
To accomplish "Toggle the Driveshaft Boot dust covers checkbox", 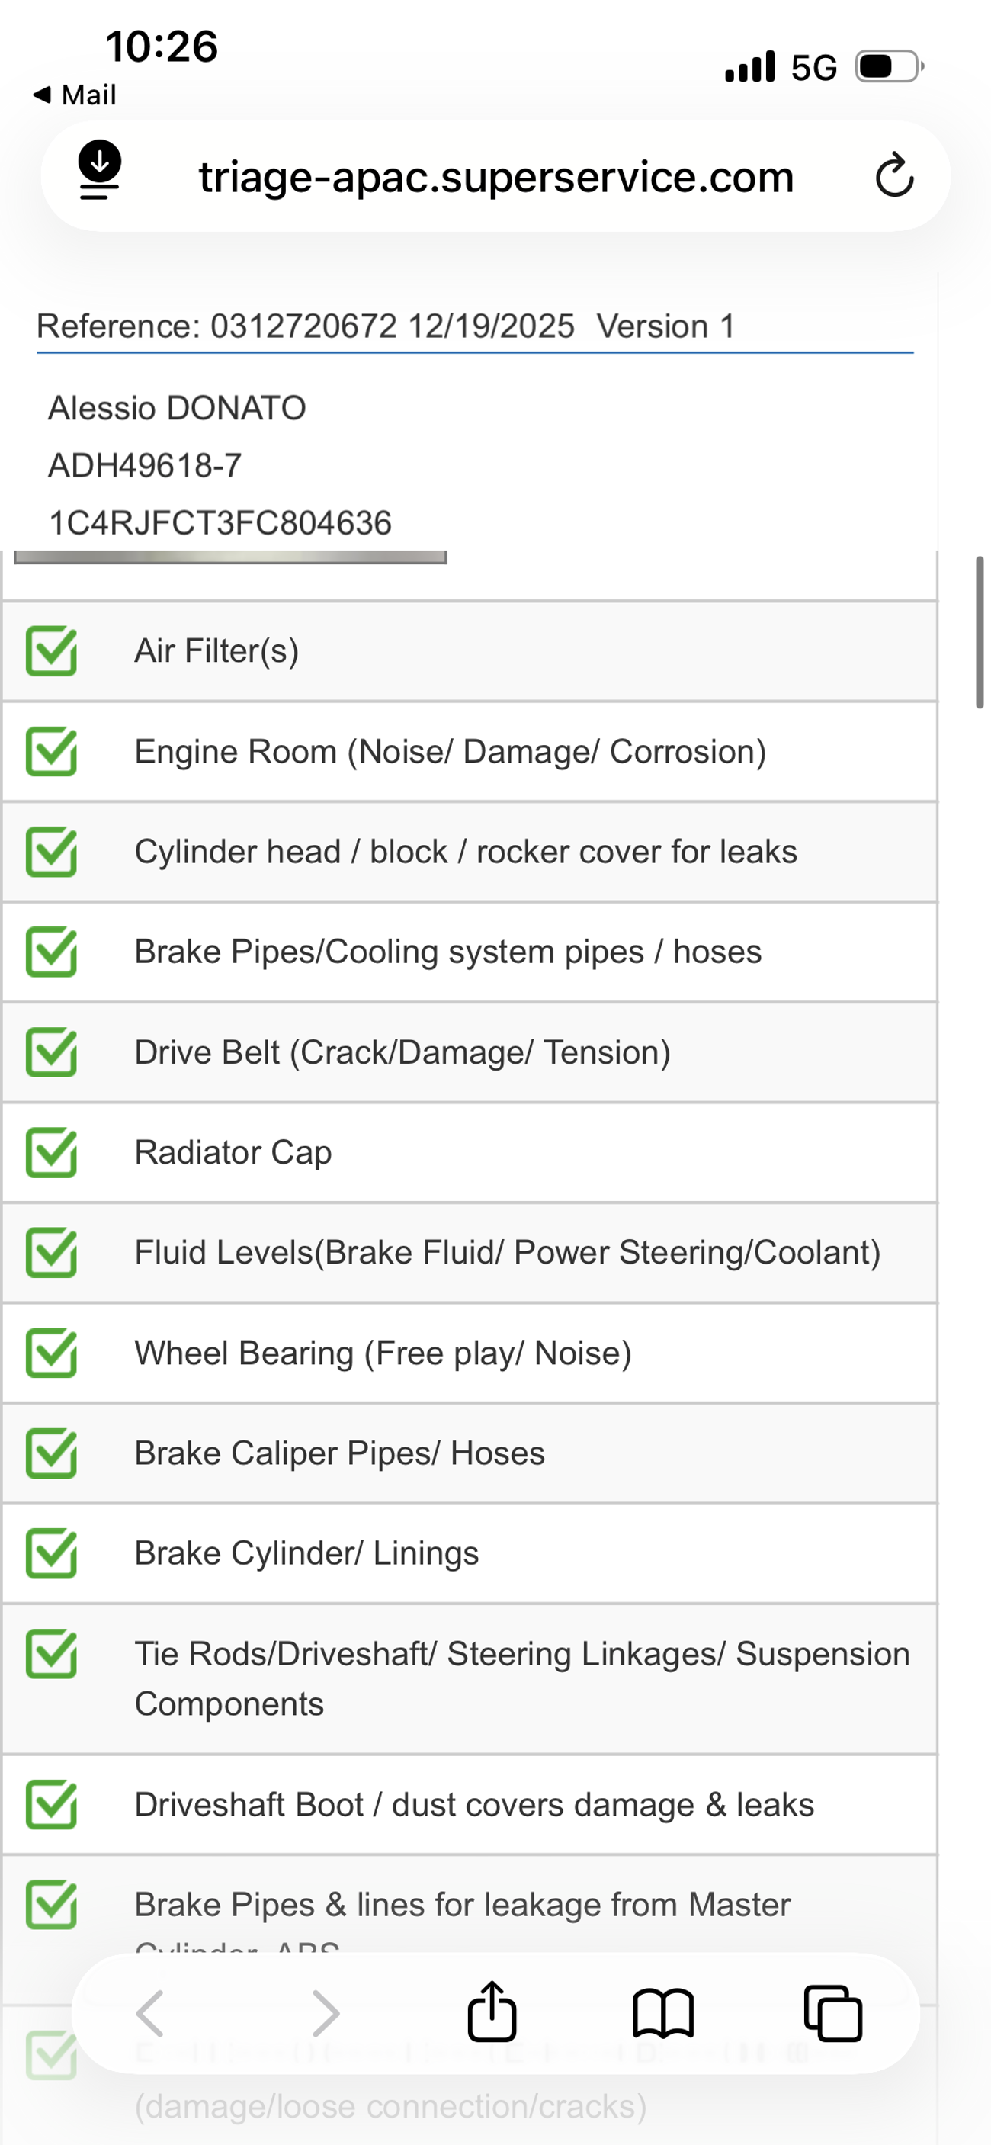I will click(x=52, y=1804).
